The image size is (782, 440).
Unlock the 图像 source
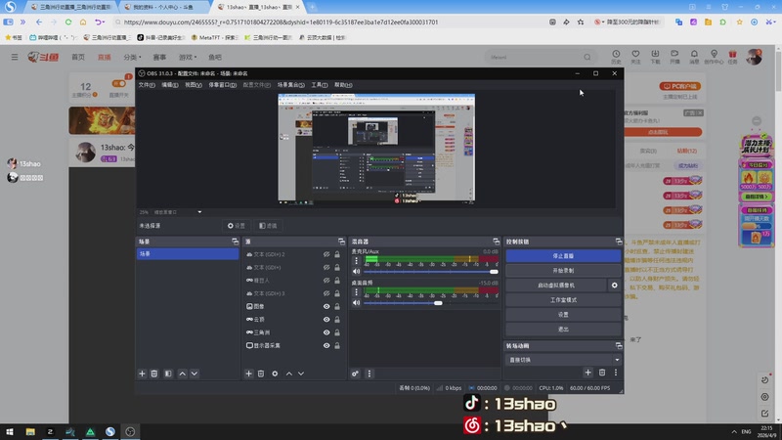(337, 306)
